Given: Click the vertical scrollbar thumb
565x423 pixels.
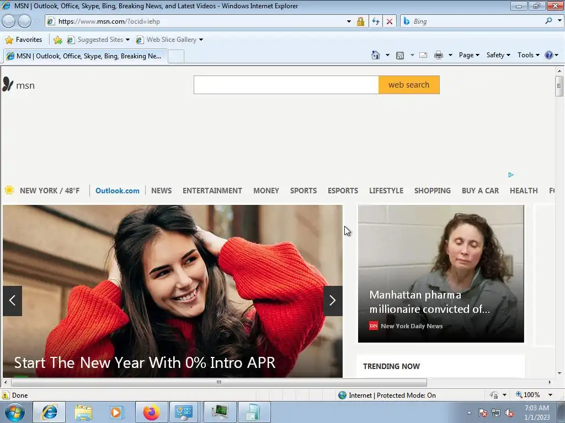Looking at the screenshot, I should pos(559,86).
